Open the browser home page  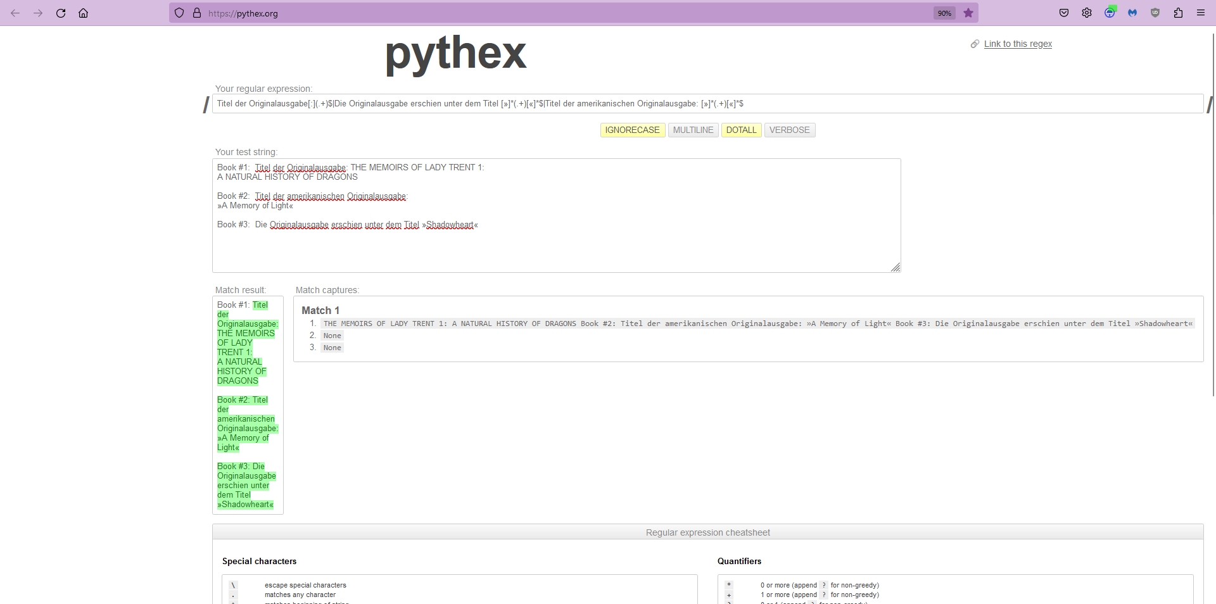point(84,13)
